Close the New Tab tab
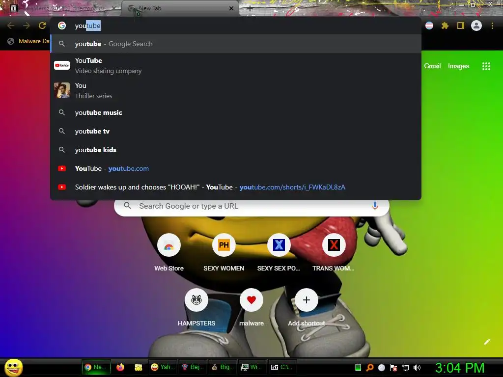503x377 pixels. point(231,8)
